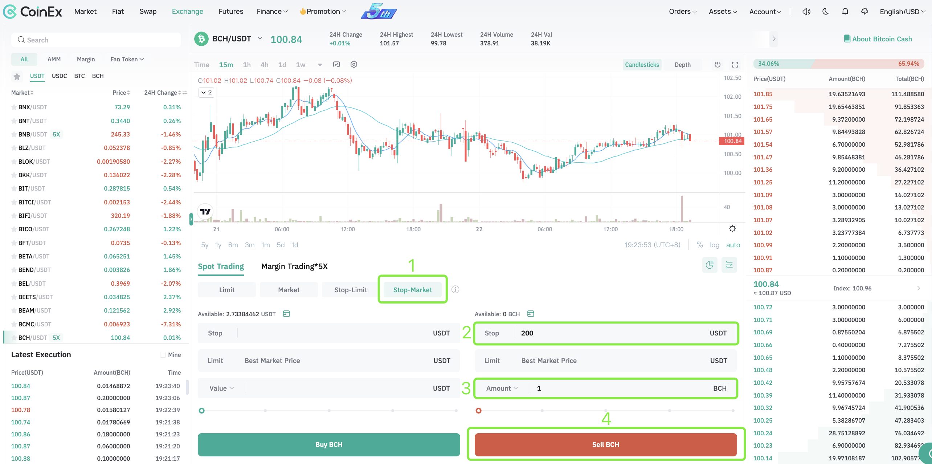This screenshot has height=464, width=932.
Task: Open chart settings hexagon icon
Action: (x=354, y=65)
